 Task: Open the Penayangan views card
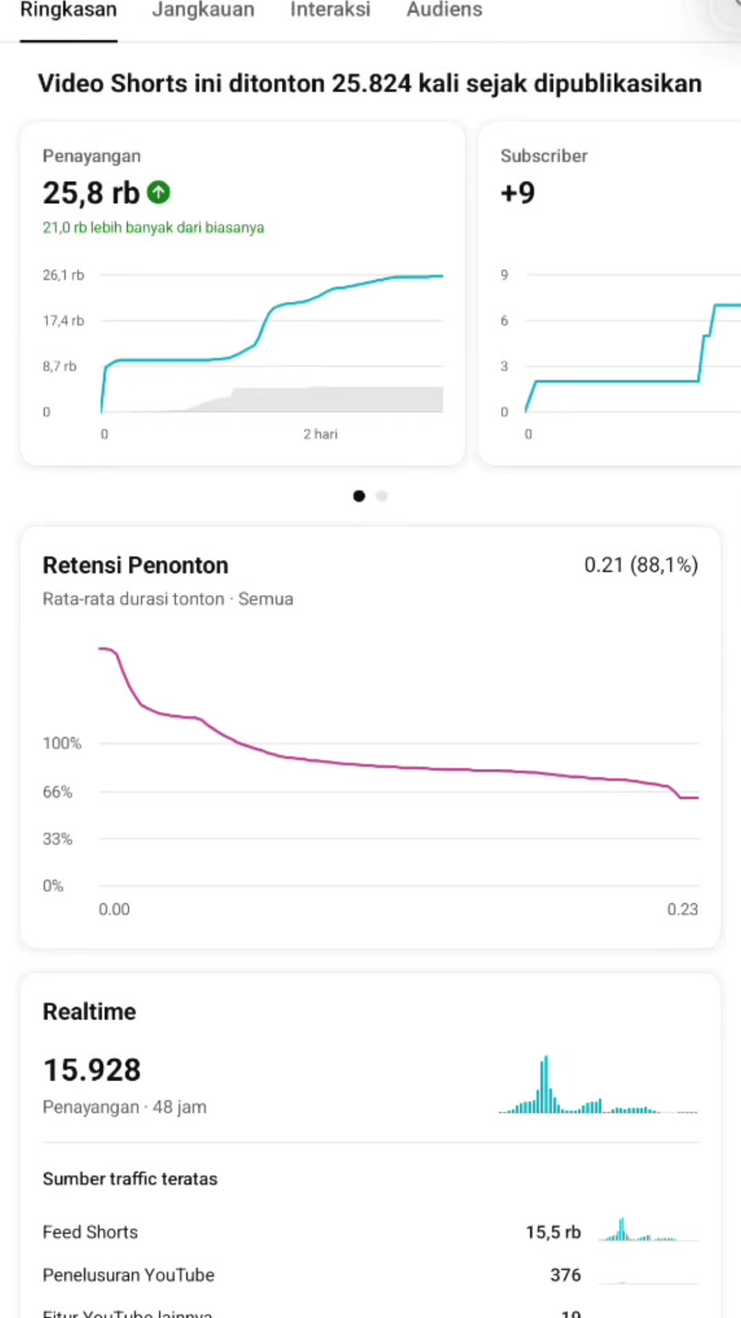click(243, 294)
